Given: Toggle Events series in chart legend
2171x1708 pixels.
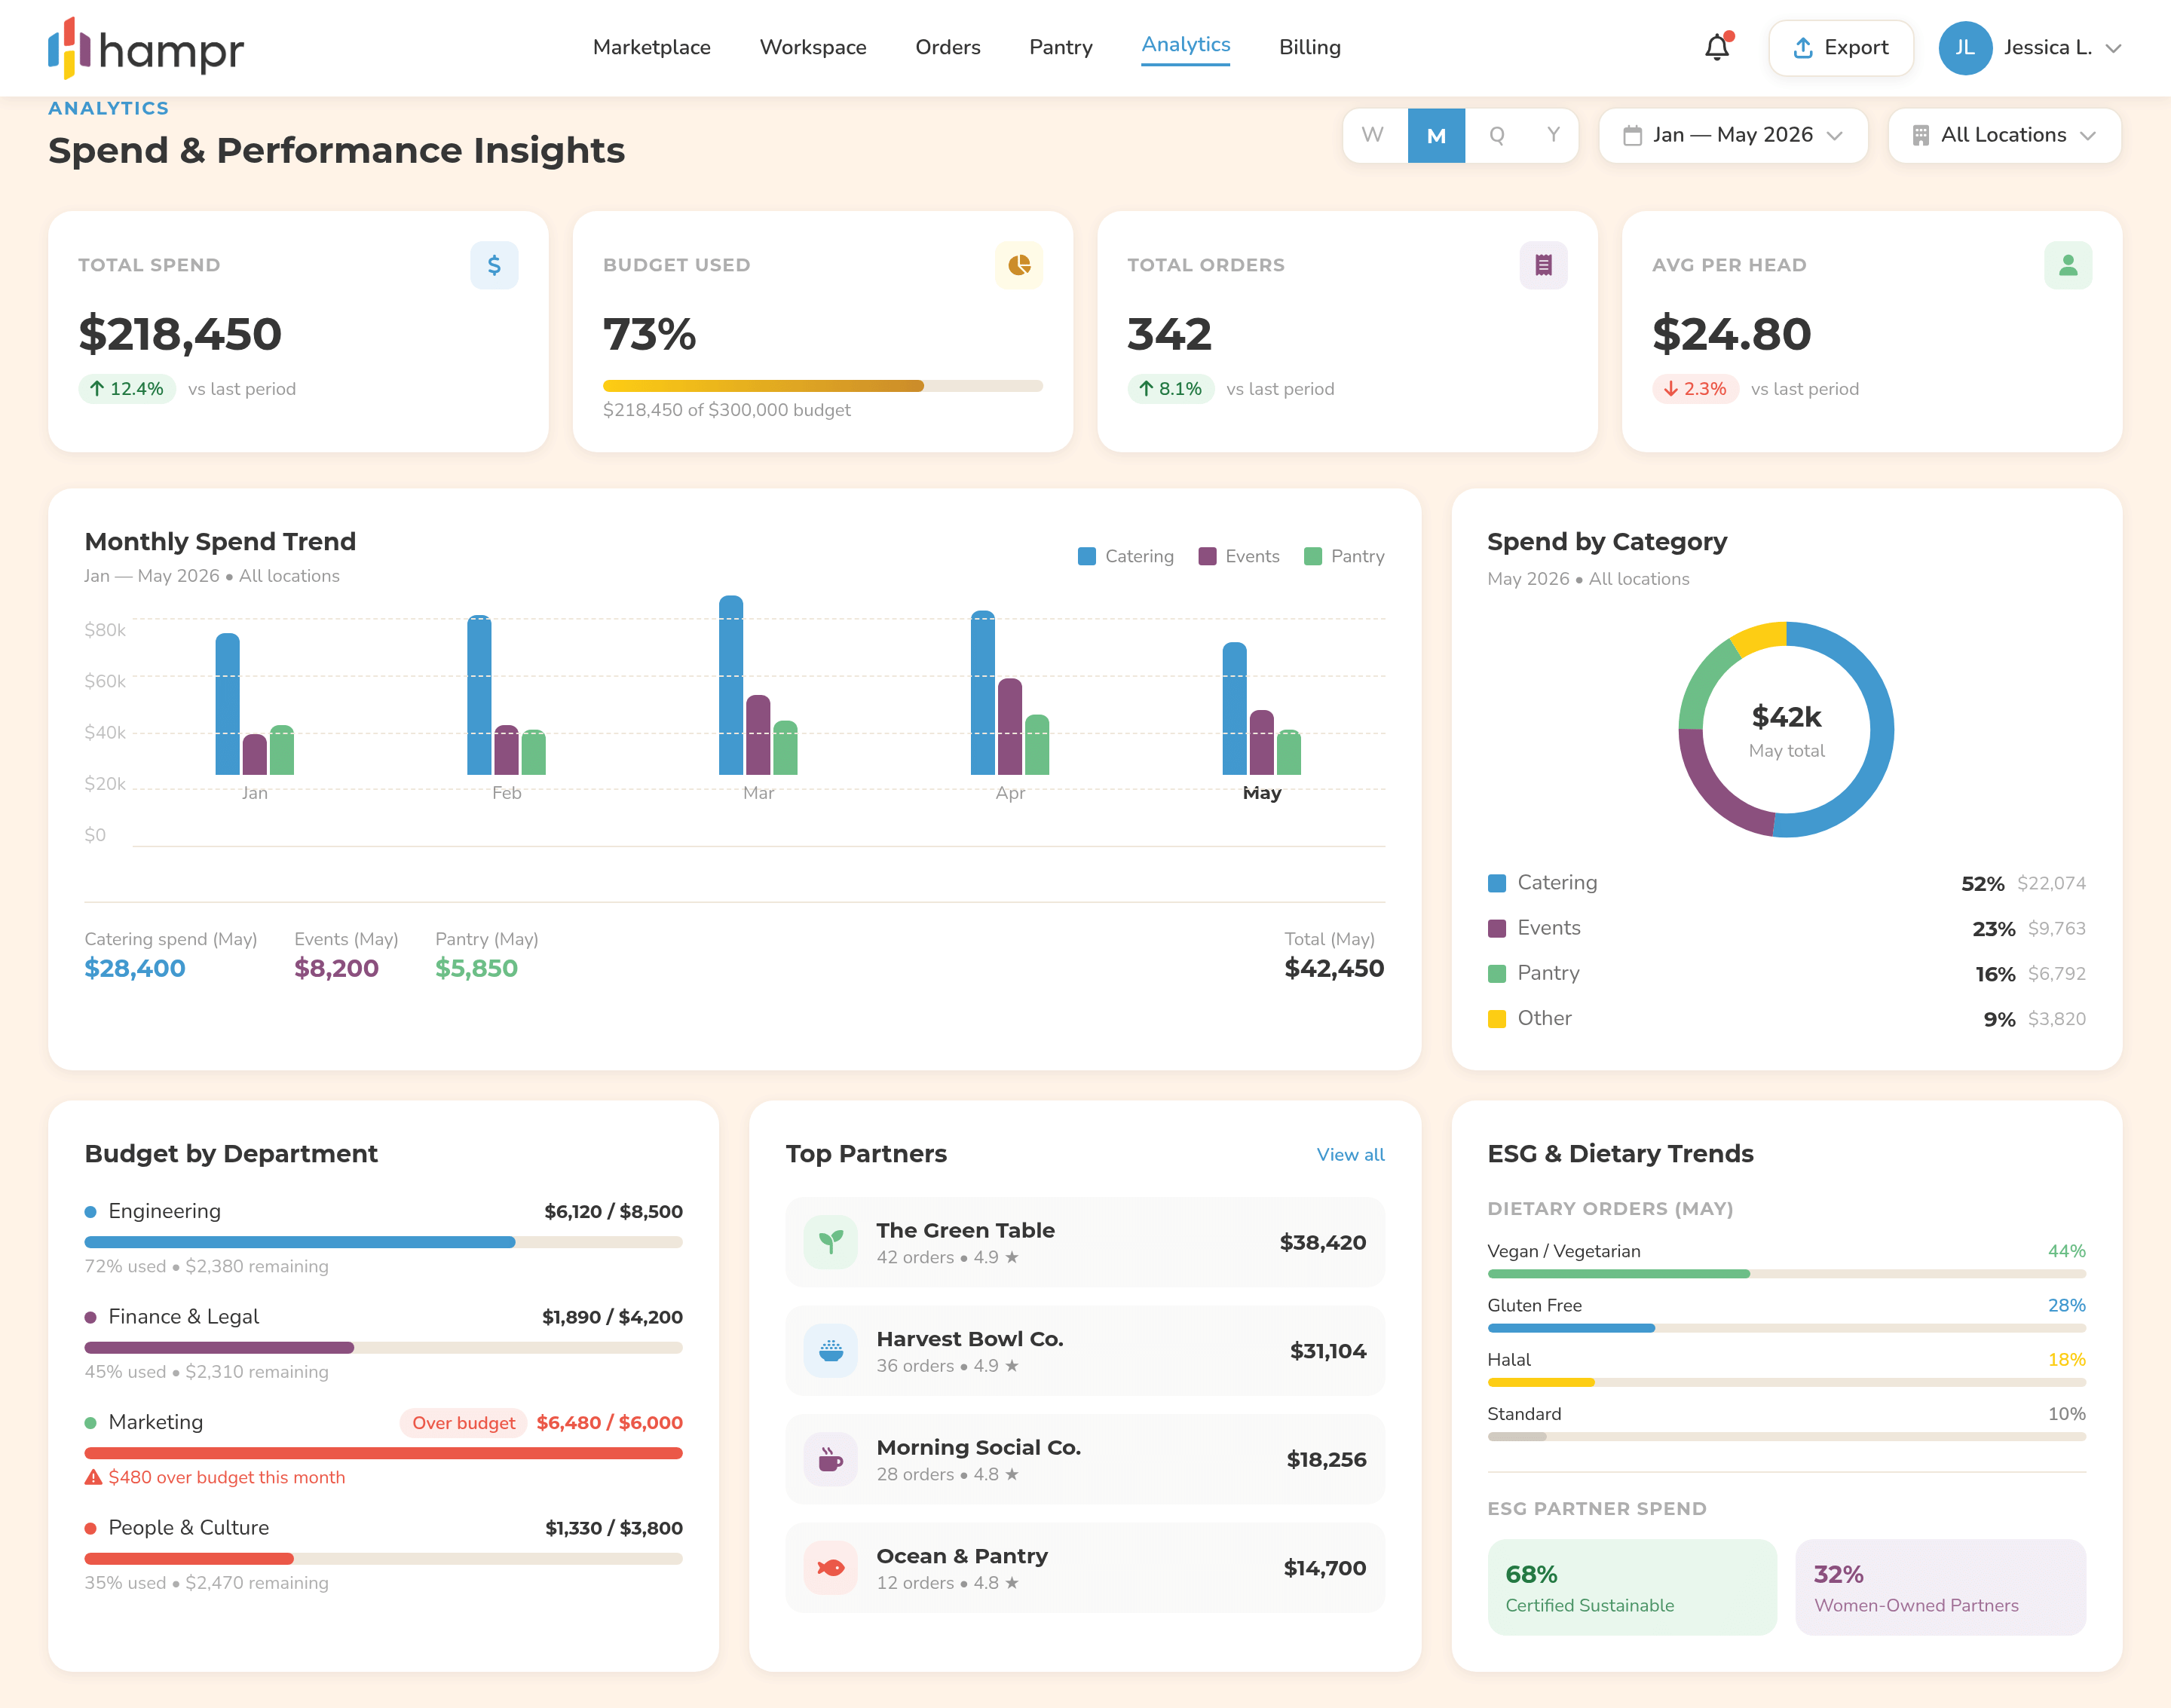Looking at the screenshot, I should click(x=1238, y=556).
